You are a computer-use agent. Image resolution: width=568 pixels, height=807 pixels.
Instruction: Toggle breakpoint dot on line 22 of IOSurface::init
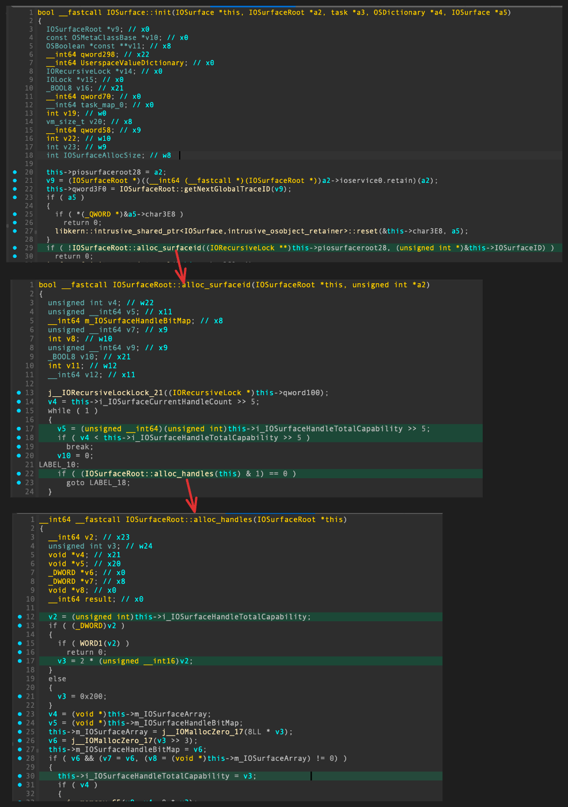[x=14, y=189]
